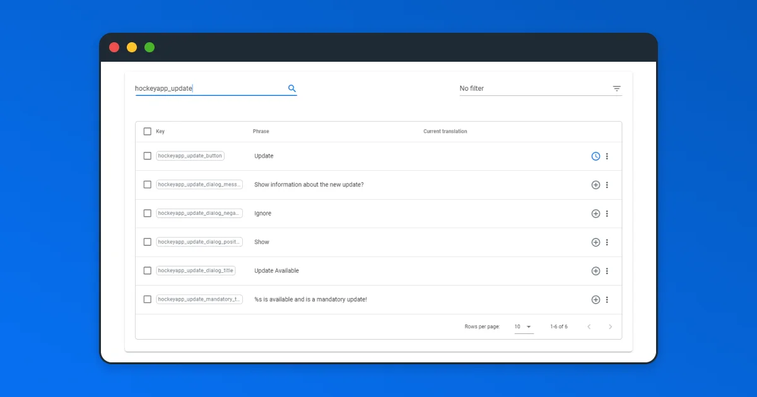Open more options for 'Update Available' row
The image size is (757, 397).
[x=607, y=271]
